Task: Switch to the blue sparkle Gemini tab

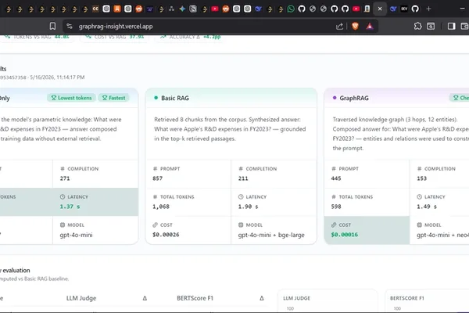Action: tap(182, 9)
